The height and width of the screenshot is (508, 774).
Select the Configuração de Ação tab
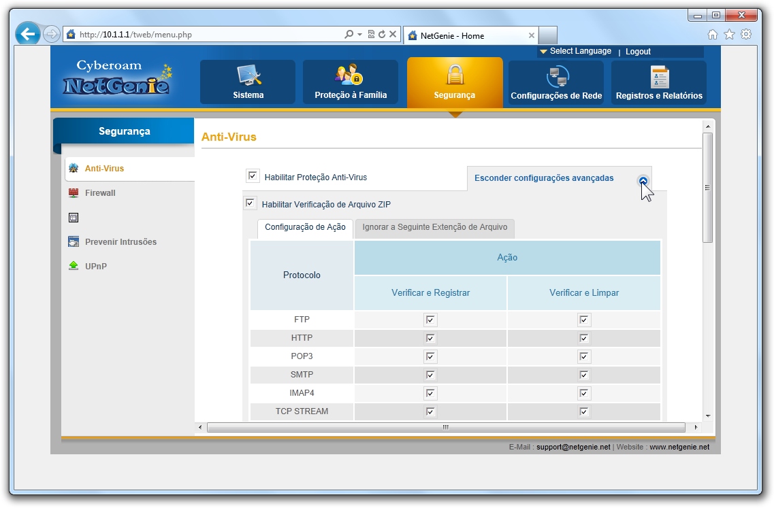tap(305, 227)
